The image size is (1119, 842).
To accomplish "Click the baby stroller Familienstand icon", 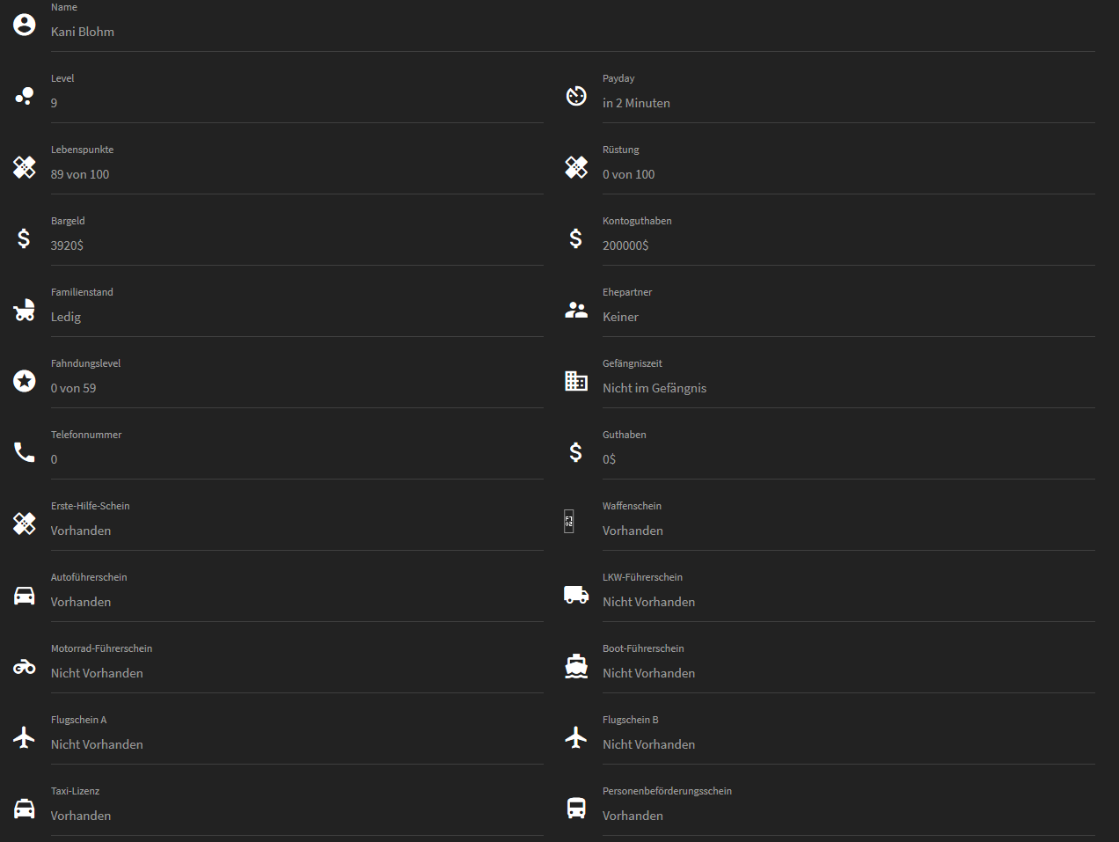I will pyautogui.click(x=25, y=310).
